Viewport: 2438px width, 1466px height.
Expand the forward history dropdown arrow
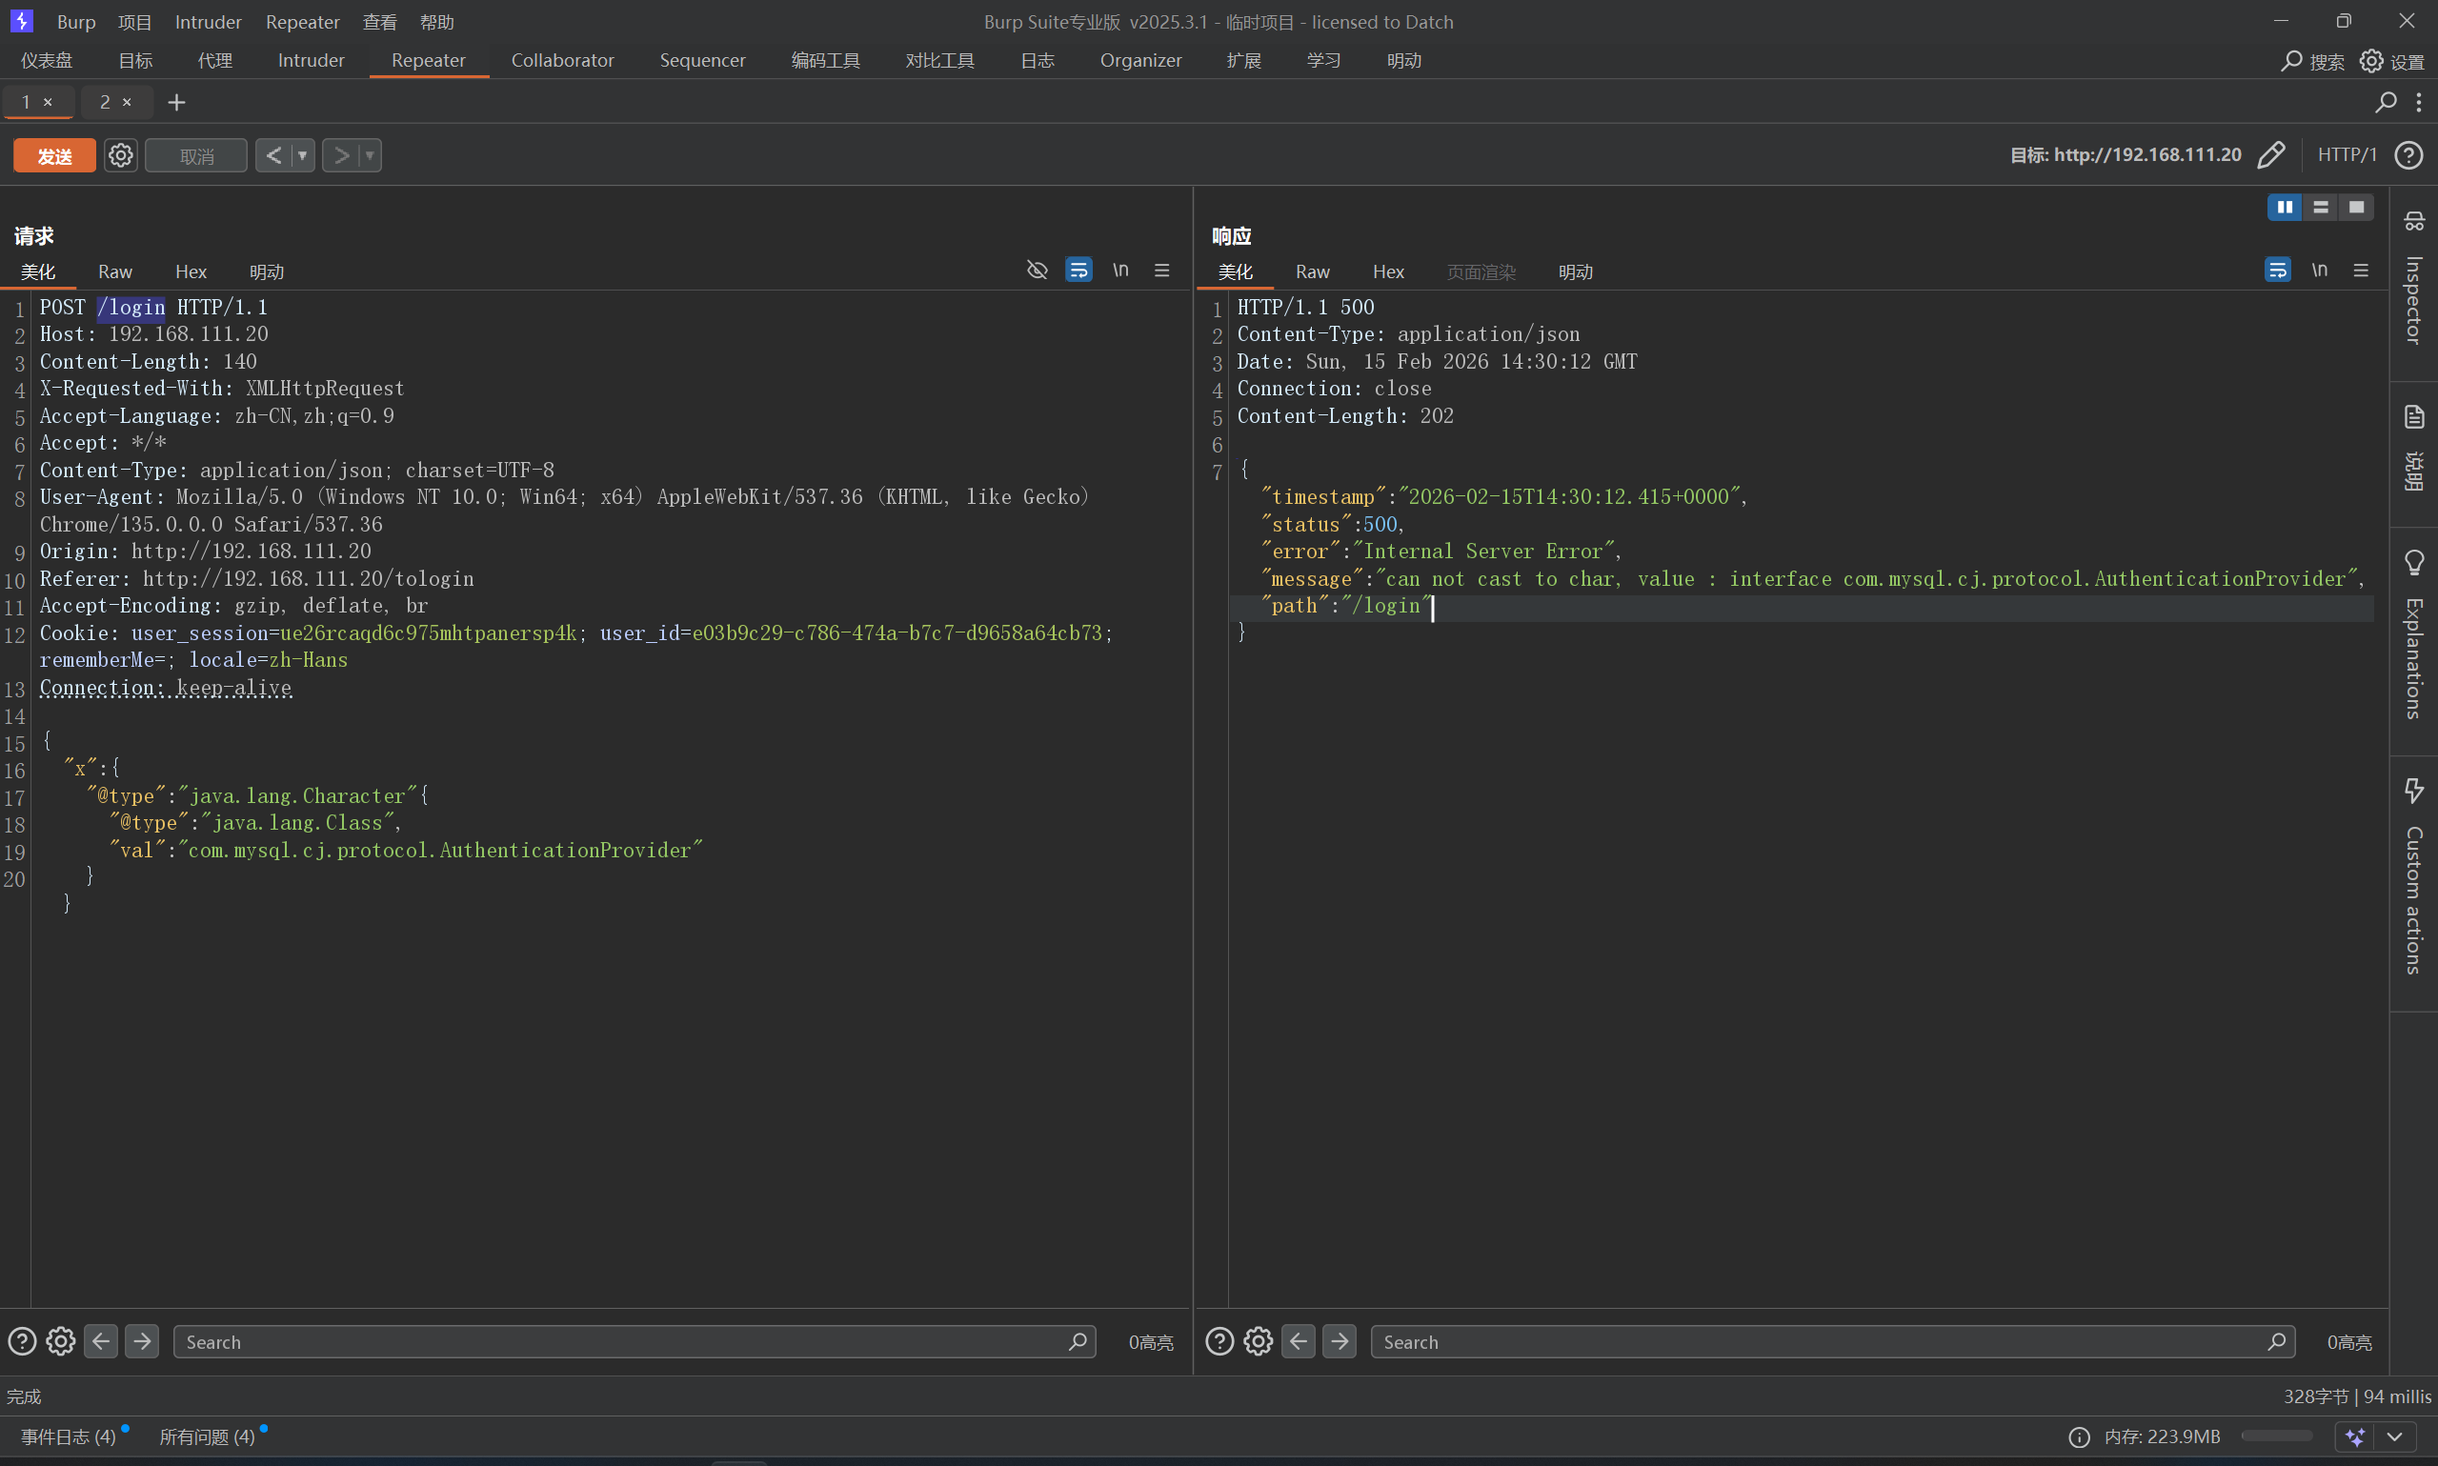370,155
